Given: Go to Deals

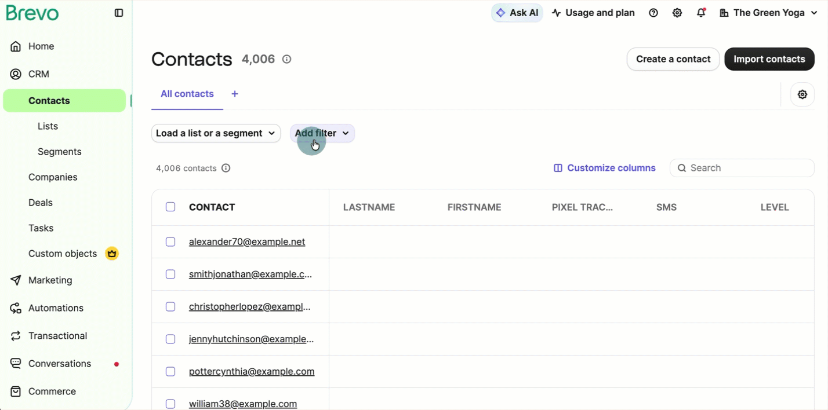Looking at the screenshot, I should pyautogui.click(x=41, y=203).
